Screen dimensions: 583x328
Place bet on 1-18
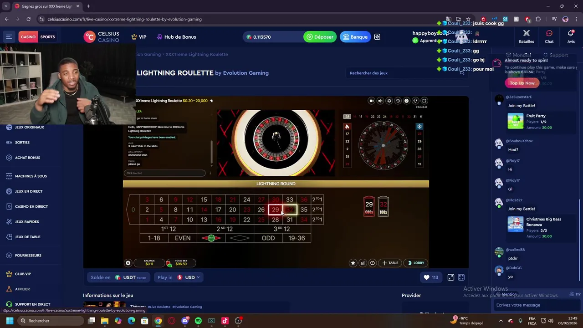(x=154, y=238)
